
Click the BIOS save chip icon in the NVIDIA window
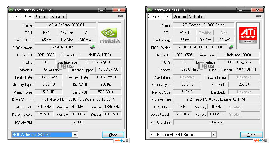93,47
